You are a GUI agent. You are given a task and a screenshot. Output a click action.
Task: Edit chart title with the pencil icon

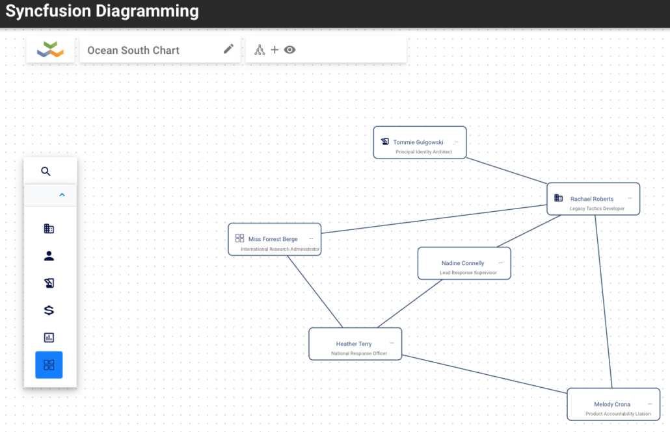[228, 49]
